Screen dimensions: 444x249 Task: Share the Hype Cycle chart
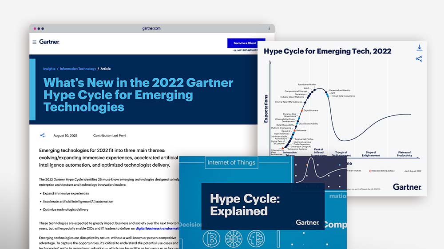(419, 59)
